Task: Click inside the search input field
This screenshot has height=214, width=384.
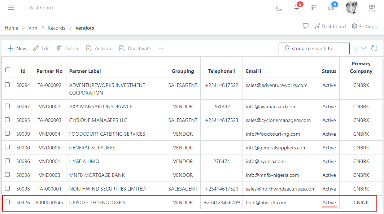Action: click(318, 48)
